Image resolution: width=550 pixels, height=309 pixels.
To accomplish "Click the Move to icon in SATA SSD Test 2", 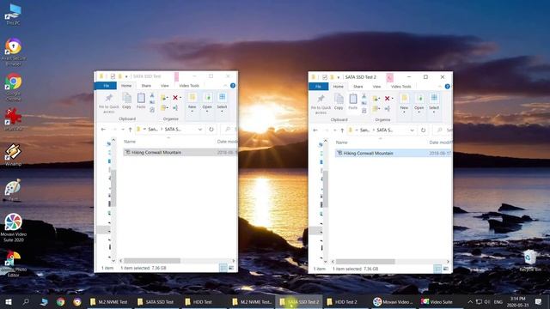I will click(x=376, y=99).
